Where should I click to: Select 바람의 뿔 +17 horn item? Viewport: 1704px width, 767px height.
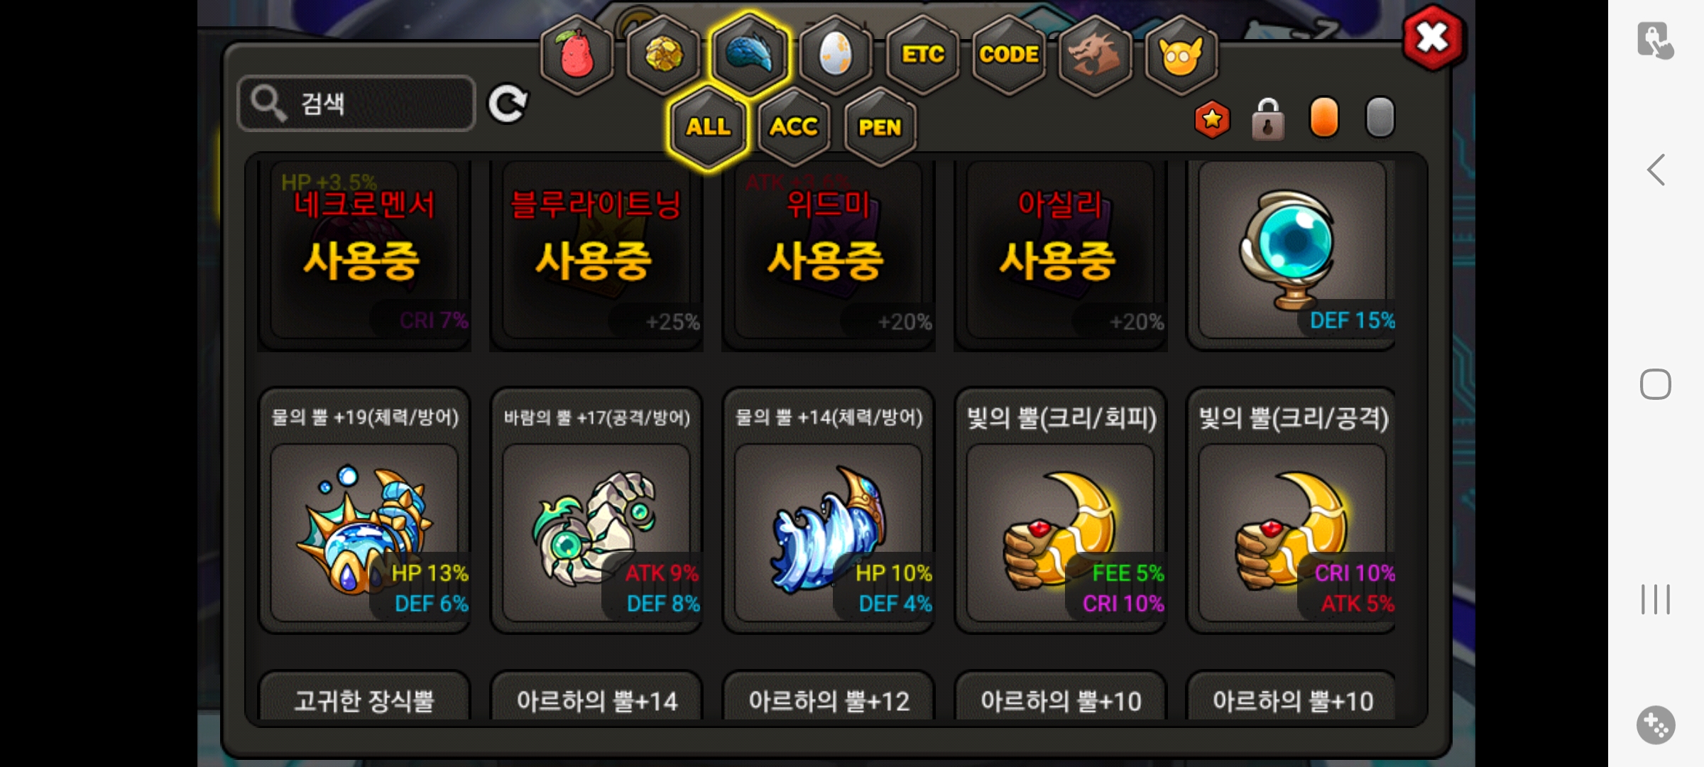coord(596,510)
